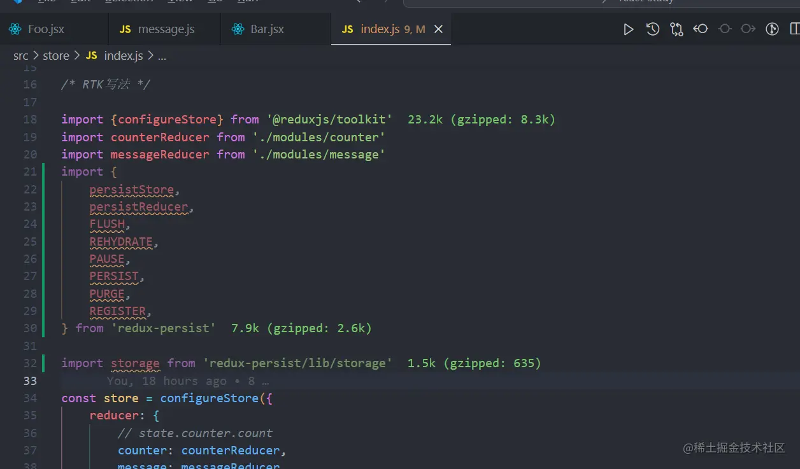This screenshot has width=800, height=469.
Task: Click the 23.2k (gzipped: 8.3k) import cost
Action: 482,120
